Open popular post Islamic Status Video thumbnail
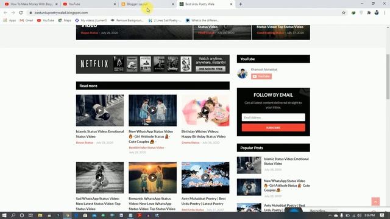Image resolution: width=390 pixels, height=219 pixels. click(249, 165)
